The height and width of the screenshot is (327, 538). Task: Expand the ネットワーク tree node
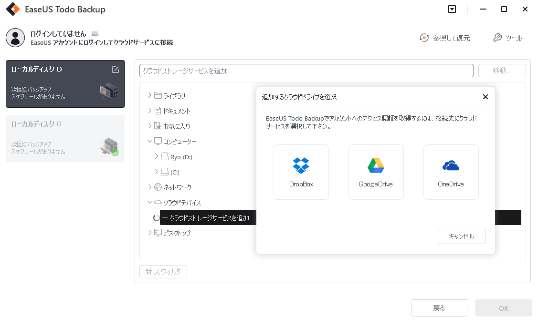click(x=149, y=187)
